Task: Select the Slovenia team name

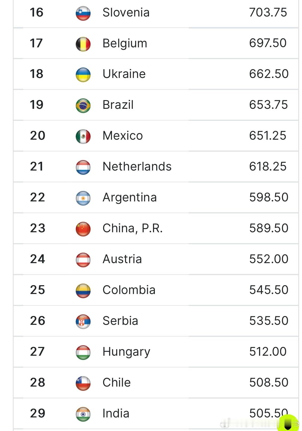Action: 126,12
